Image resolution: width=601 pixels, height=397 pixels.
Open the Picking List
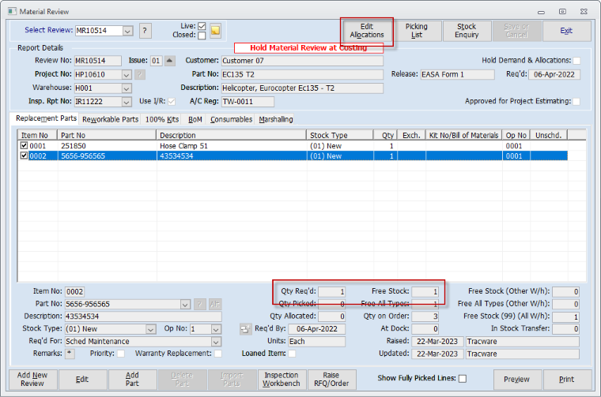click(417, 31)
